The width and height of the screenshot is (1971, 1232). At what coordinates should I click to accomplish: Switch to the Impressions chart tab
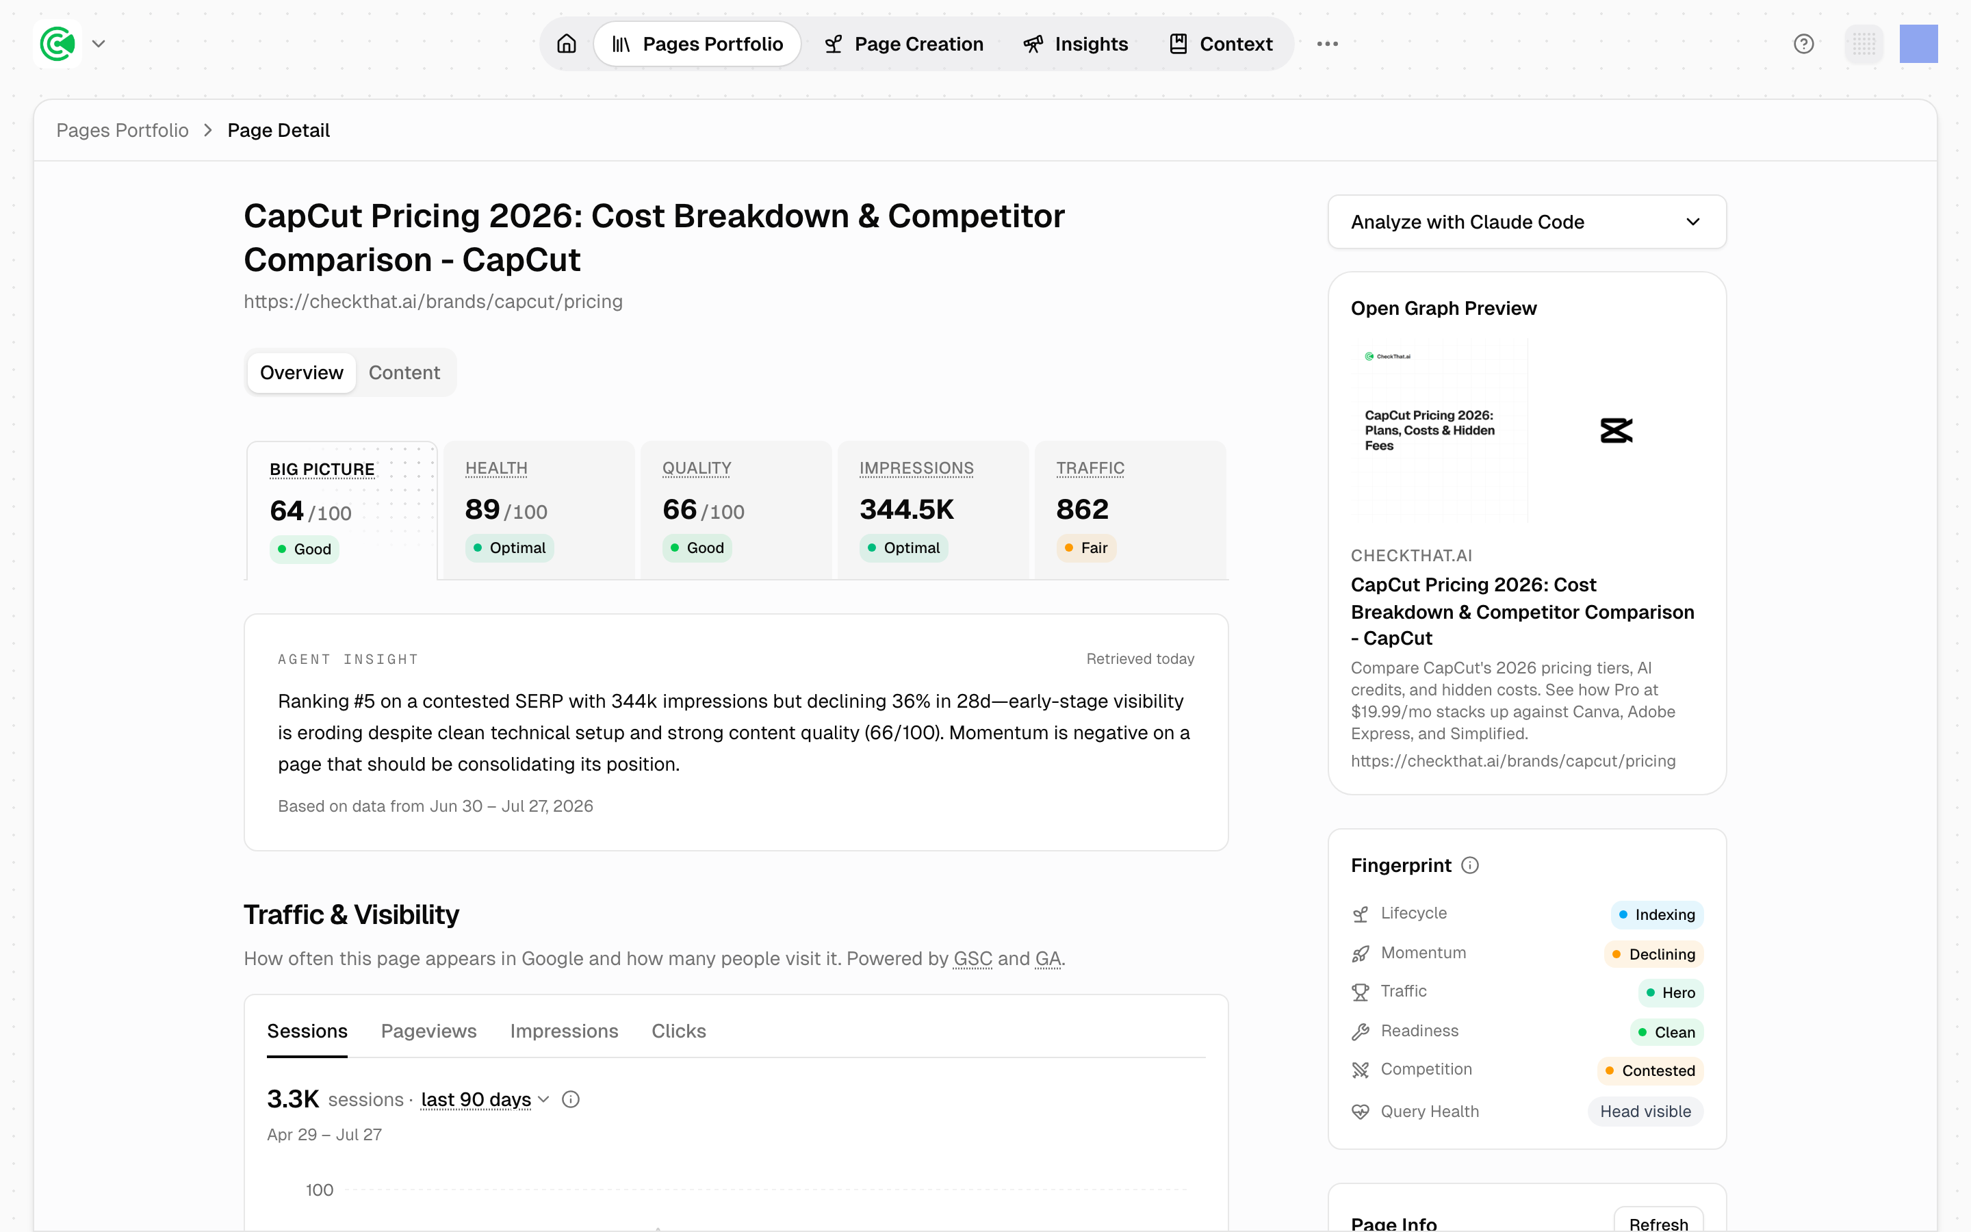point(564,1031)
